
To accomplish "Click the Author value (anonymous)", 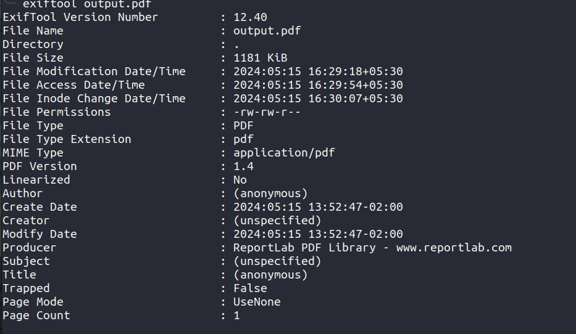I will pyautogui.click(x=270, y=193).
